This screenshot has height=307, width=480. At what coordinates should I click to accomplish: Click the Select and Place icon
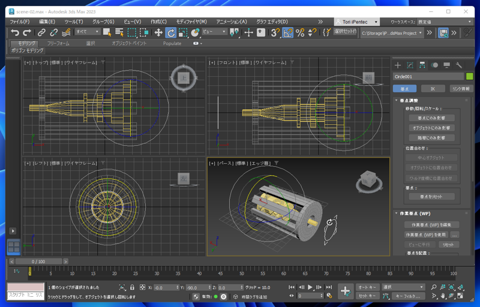click(x=195, y=32)
